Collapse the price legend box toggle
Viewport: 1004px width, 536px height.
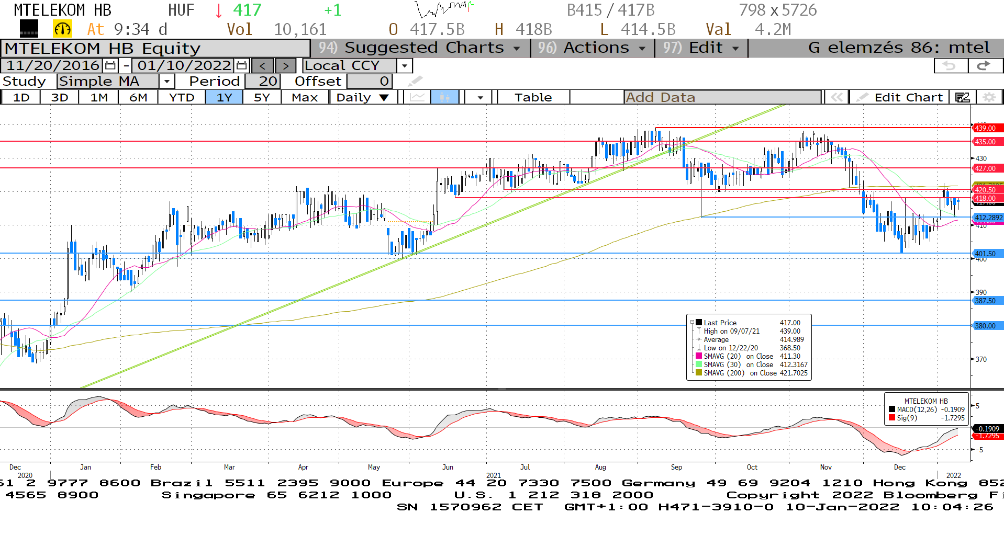coord(692,323)
